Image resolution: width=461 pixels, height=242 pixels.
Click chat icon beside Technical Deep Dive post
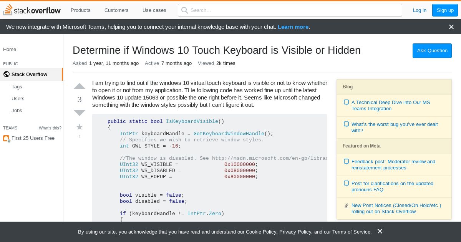pyautogui.click(x=346, y=103)
